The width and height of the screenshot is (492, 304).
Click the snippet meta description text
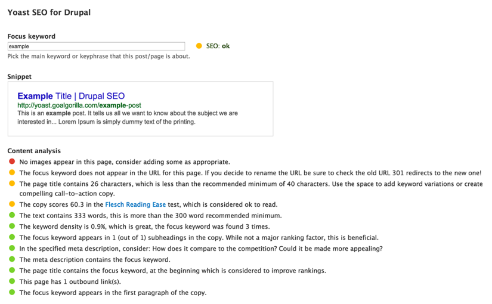pos(128,117)
